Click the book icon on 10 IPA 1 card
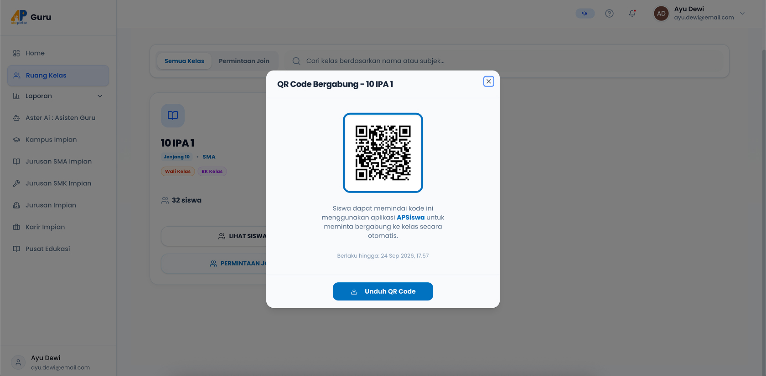The width and height of the screenshot is (766, 376). pyautogui.click(x=173, y=116)
